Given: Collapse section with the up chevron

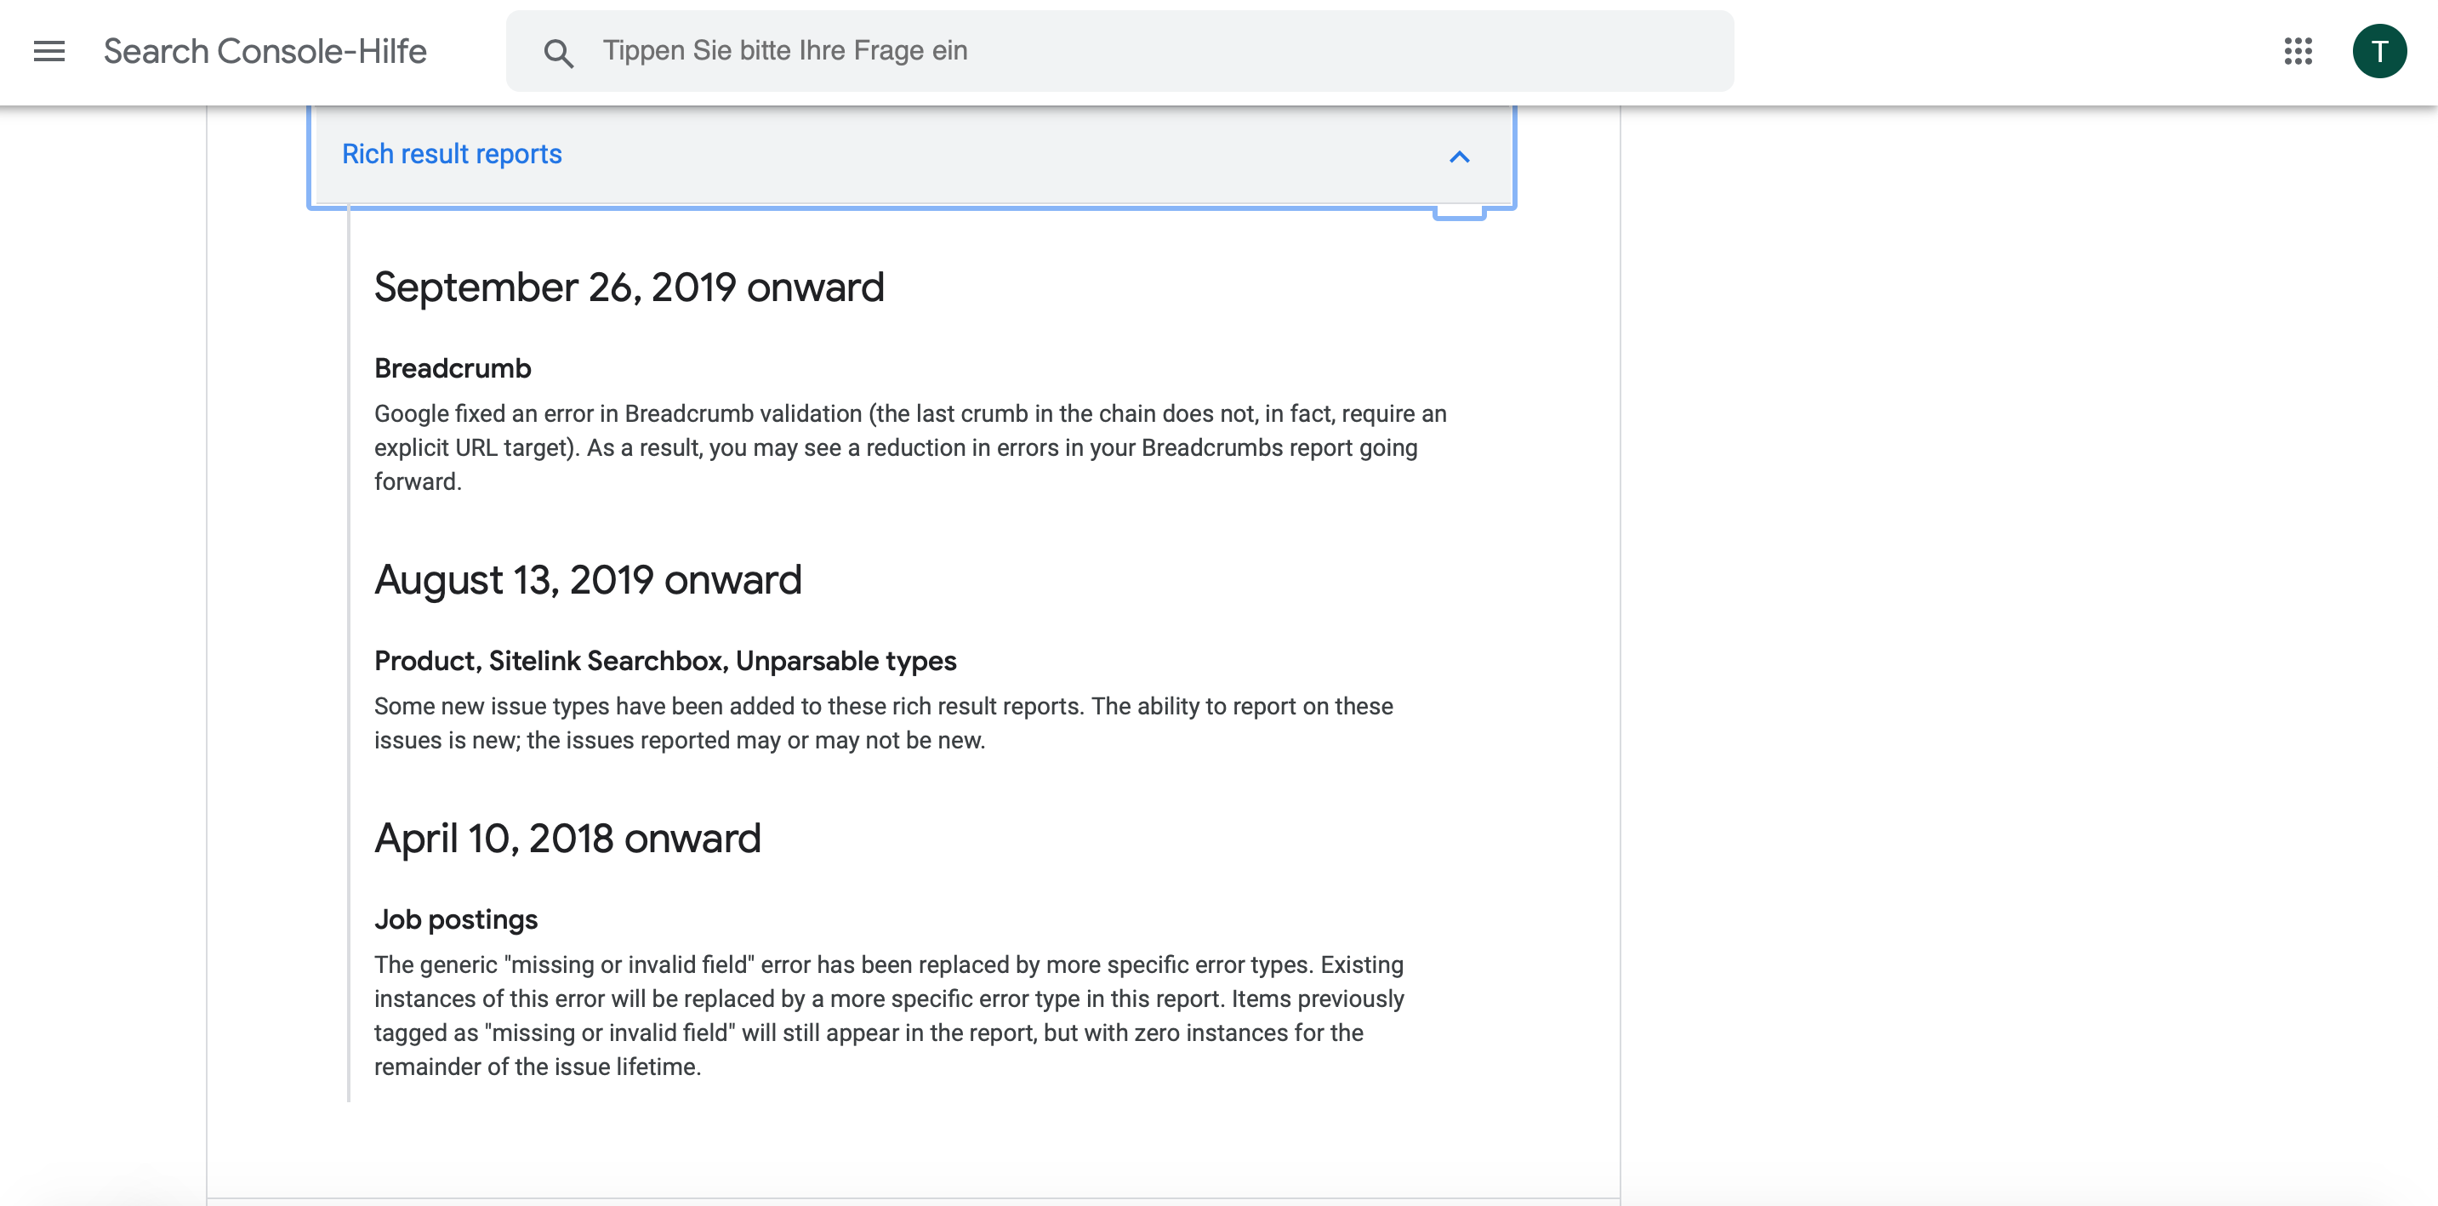Looking at the screenshot, I should (x=1458, y=157).
